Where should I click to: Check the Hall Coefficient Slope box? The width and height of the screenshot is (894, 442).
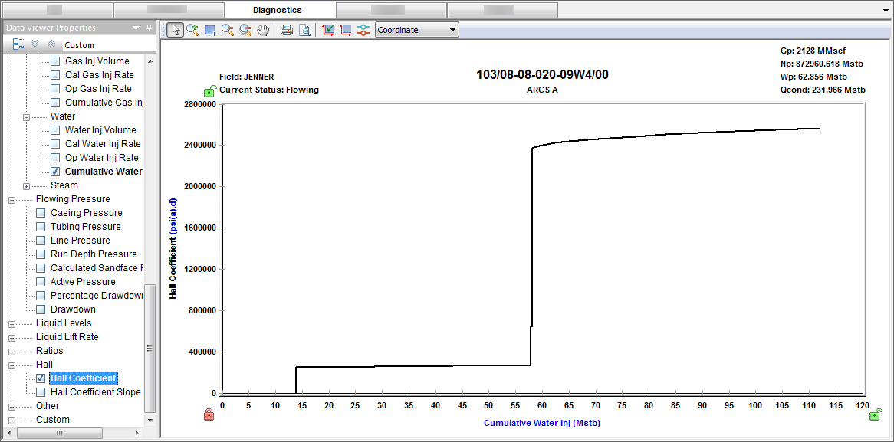tap(41, 392)
